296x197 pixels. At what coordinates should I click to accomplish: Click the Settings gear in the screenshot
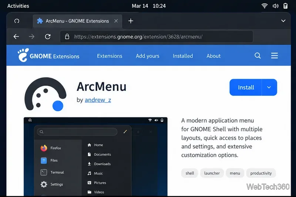coord(44,184)
